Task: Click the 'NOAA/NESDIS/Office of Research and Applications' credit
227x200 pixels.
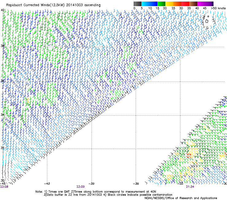Action: [181, 198]
